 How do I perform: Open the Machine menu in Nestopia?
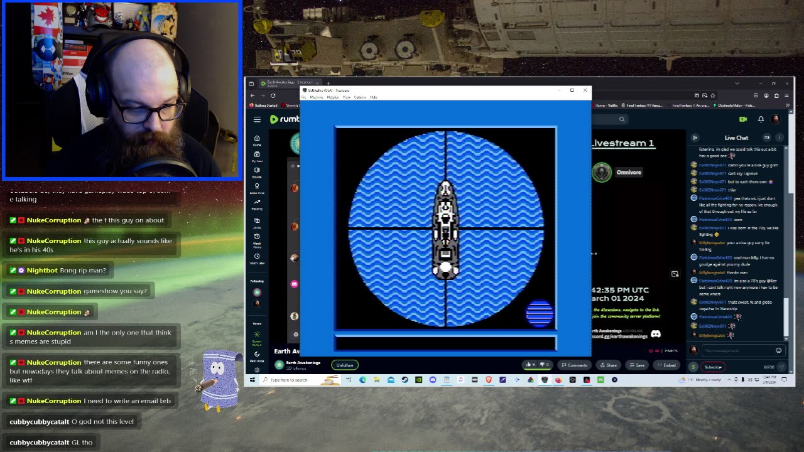pos(317,97)
